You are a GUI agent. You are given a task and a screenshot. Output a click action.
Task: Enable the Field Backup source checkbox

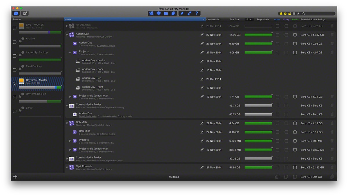15,70
